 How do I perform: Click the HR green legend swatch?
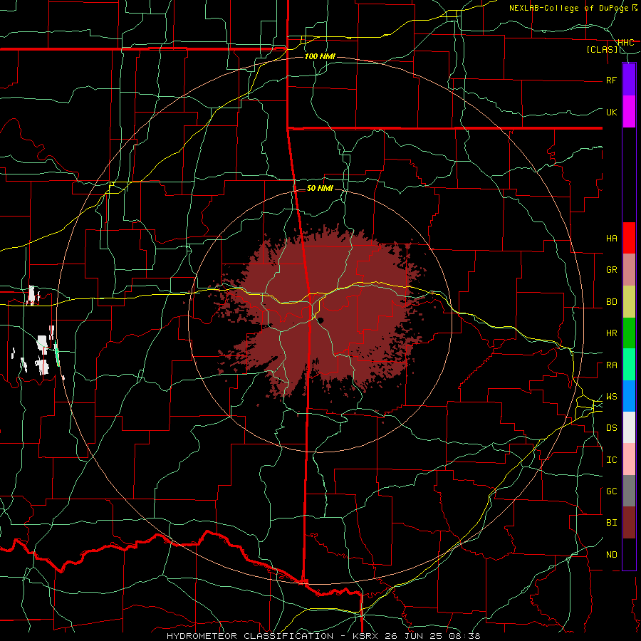[x=629, y=333]
